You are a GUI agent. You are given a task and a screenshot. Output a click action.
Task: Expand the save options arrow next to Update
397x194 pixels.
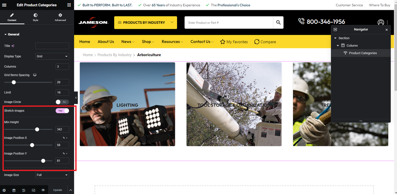[70, 190]
